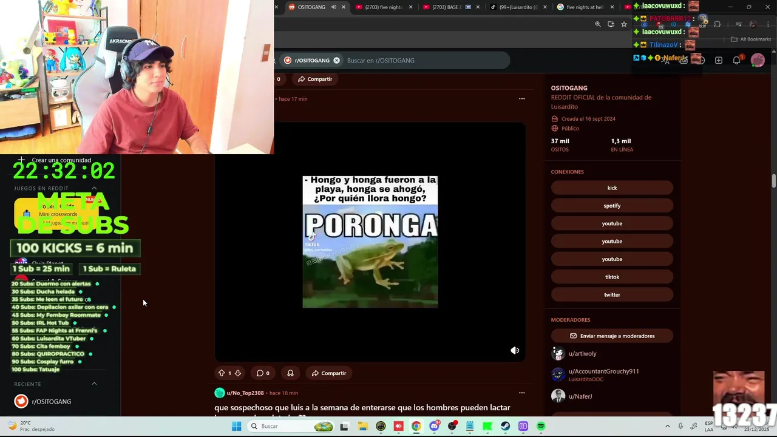Click the OSITOGANG community title

(x=569, y=88)
